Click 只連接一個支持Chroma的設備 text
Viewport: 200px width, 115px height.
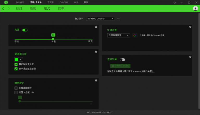[x=152, y=35]
